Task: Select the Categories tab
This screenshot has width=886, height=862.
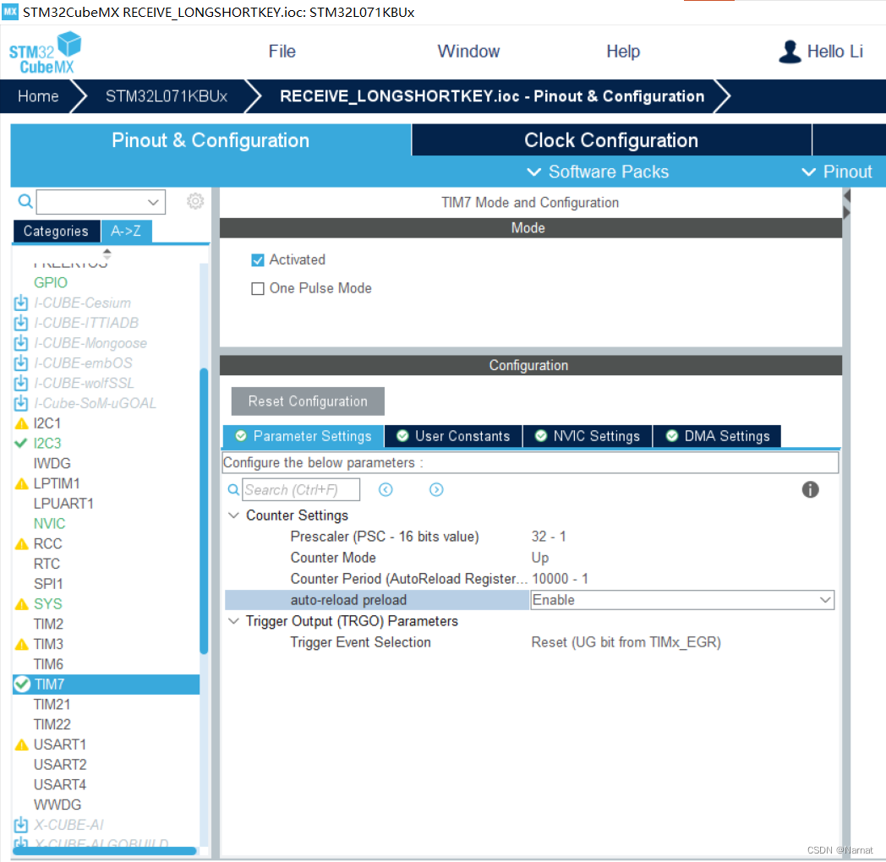Action: coord(56,231)
